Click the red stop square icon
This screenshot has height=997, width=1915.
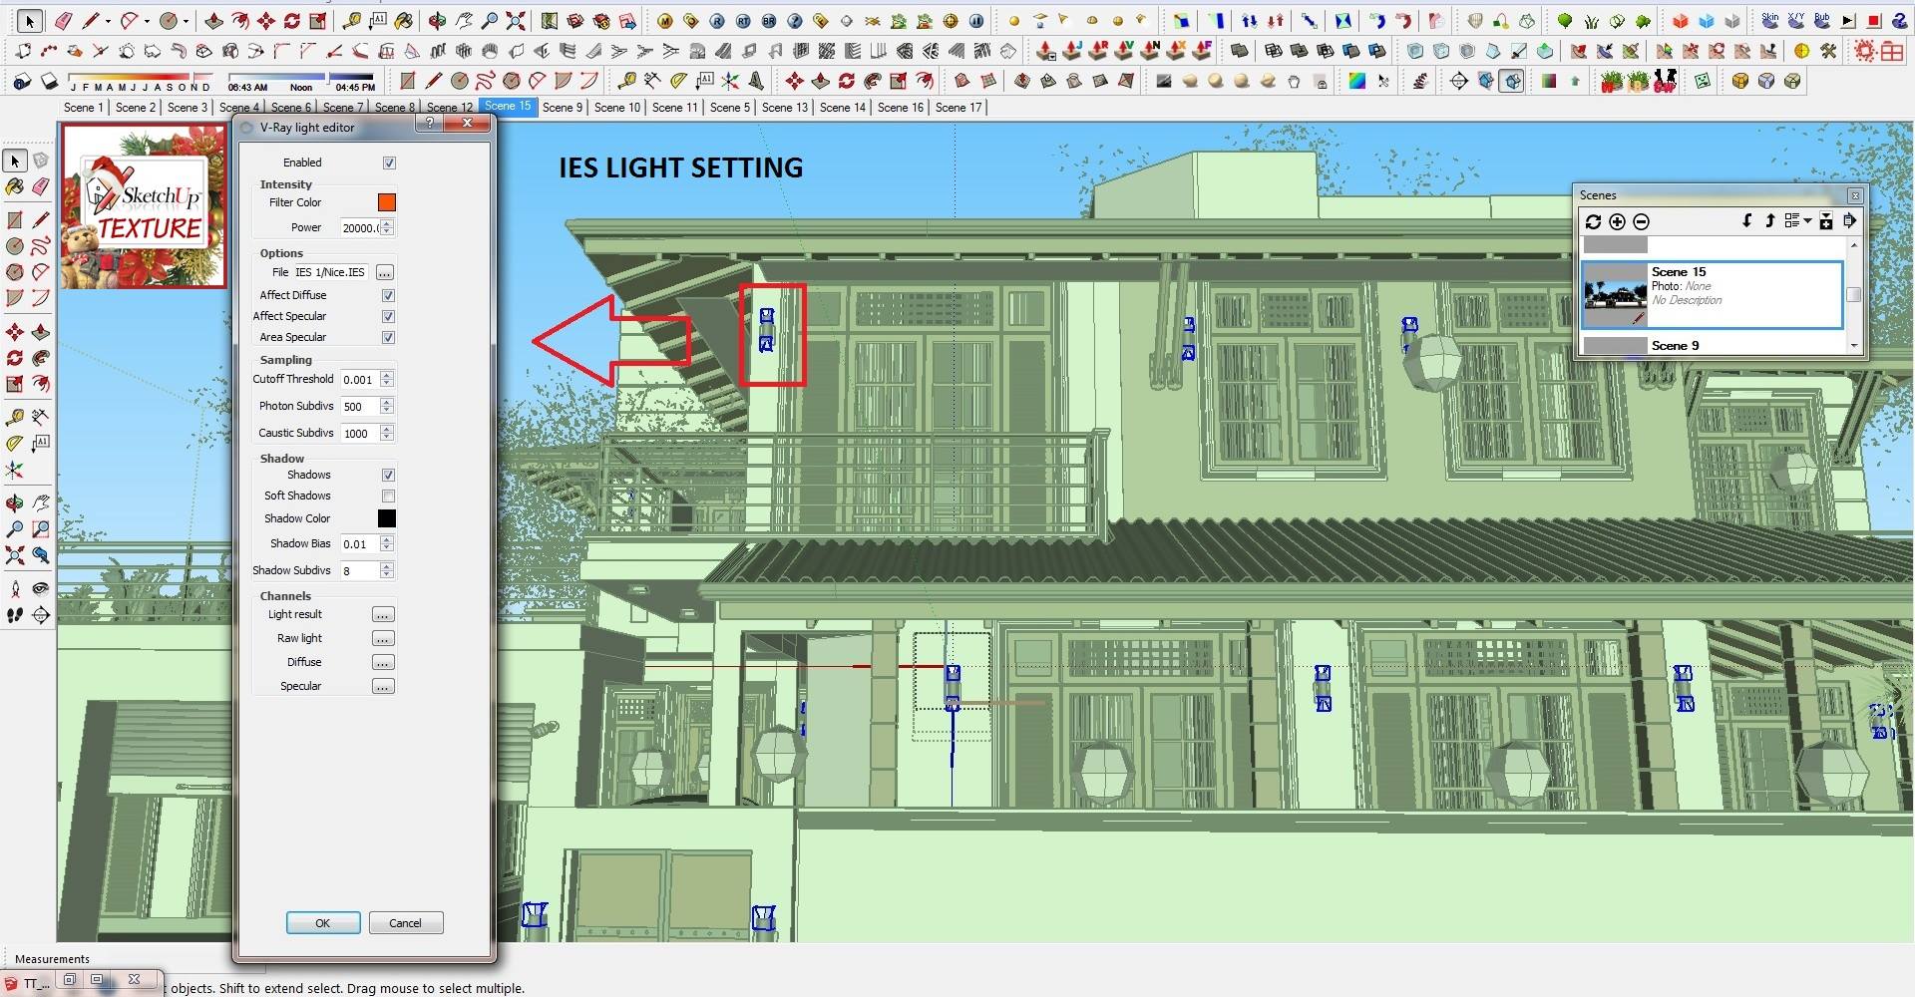click(x=1874, y=20)
